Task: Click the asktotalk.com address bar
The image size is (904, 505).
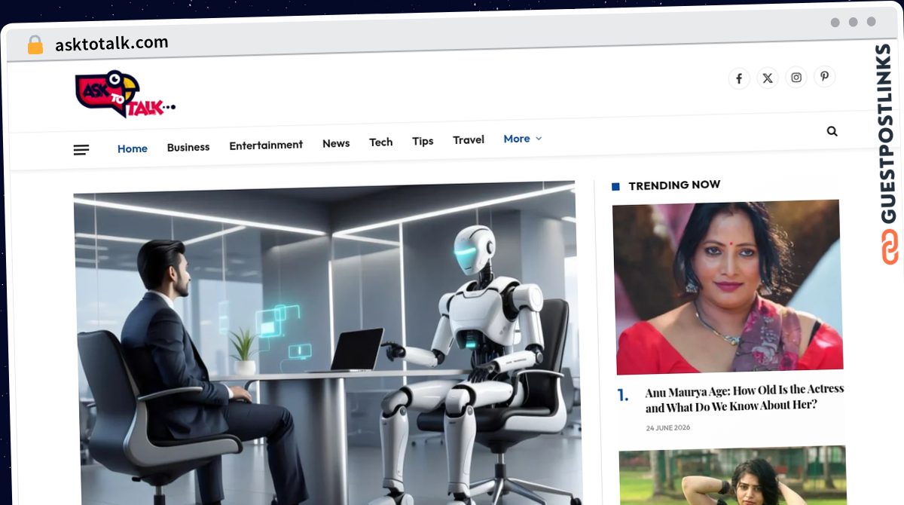Action: coord(111,44)
